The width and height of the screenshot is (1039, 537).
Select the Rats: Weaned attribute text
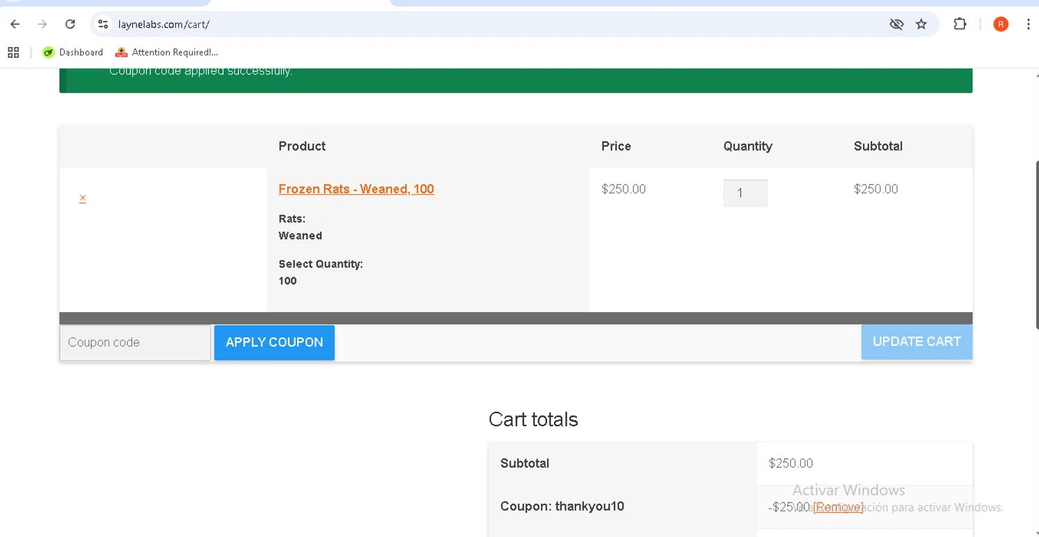coord(300,227)
